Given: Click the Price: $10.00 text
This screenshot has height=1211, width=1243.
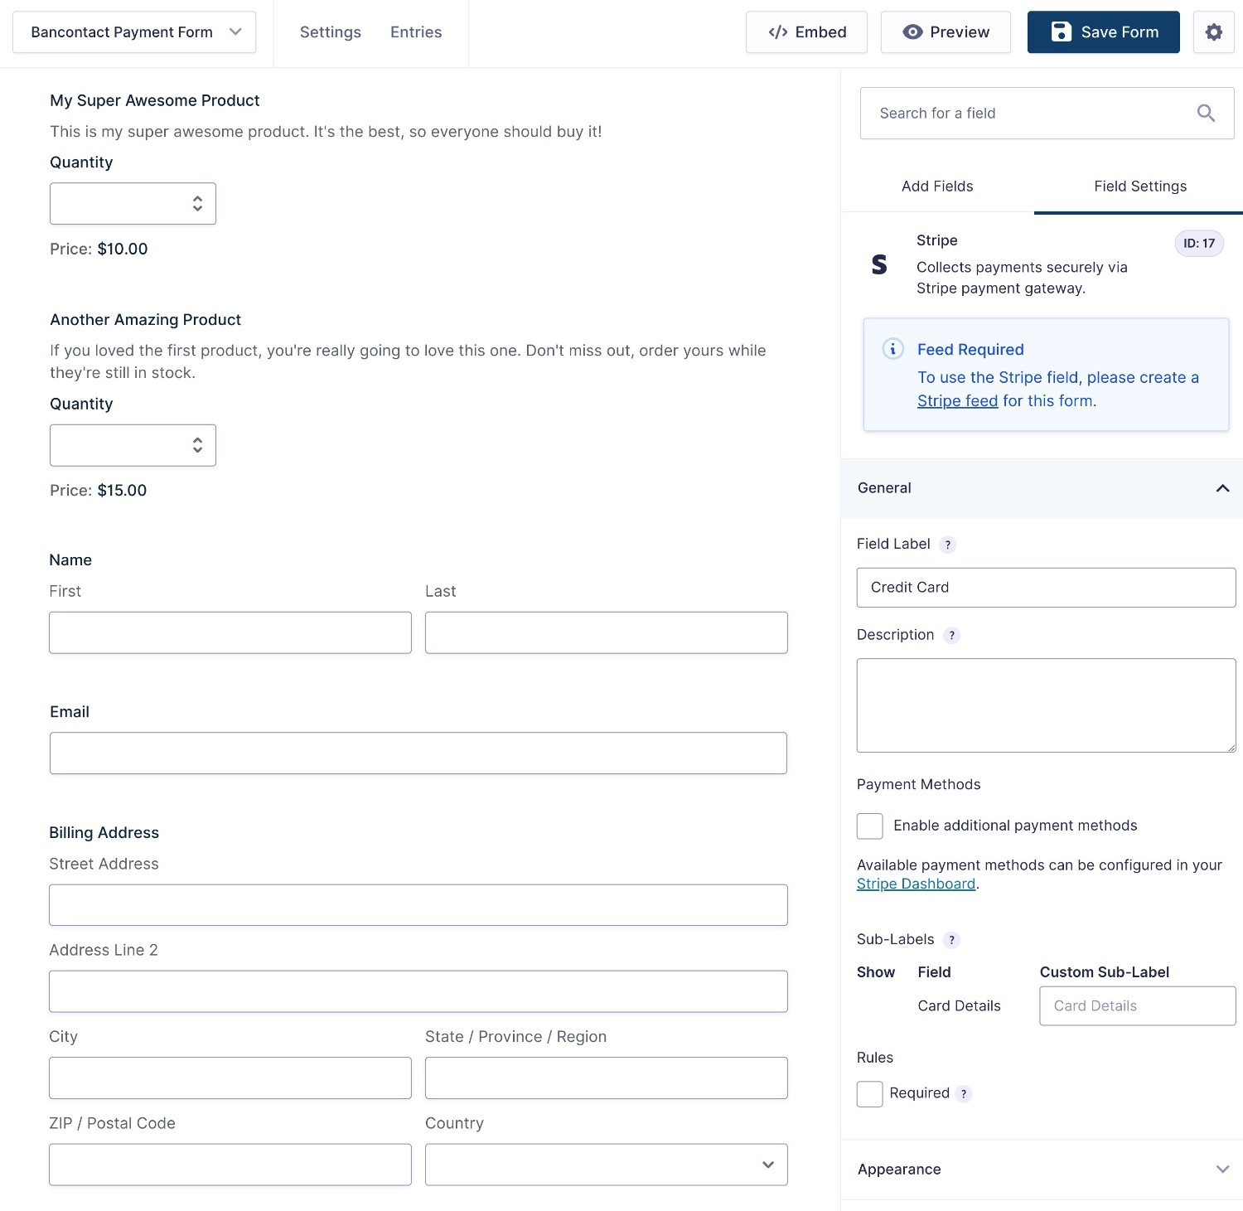Looking at the screenshot, I should [x=99, y=249].
